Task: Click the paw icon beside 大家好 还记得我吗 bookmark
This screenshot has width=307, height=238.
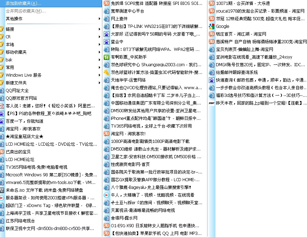Action: click(x=106, y=34)
